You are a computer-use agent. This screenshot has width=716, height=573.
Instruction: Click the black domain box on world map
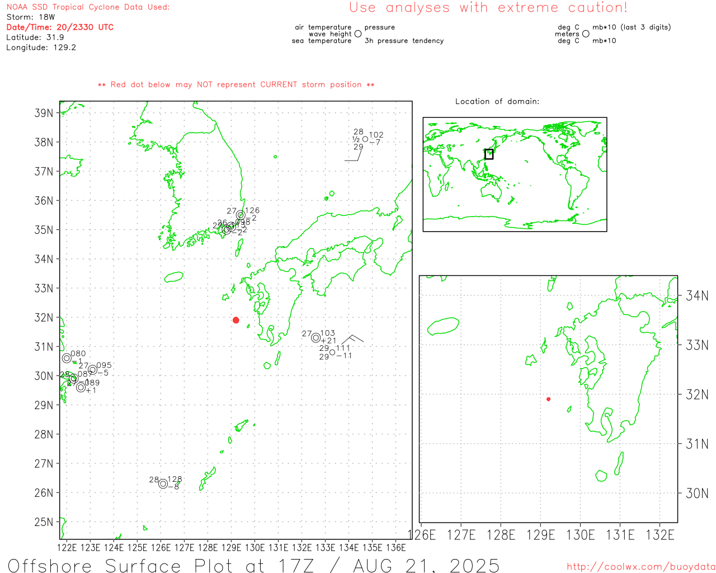(489, 154)
